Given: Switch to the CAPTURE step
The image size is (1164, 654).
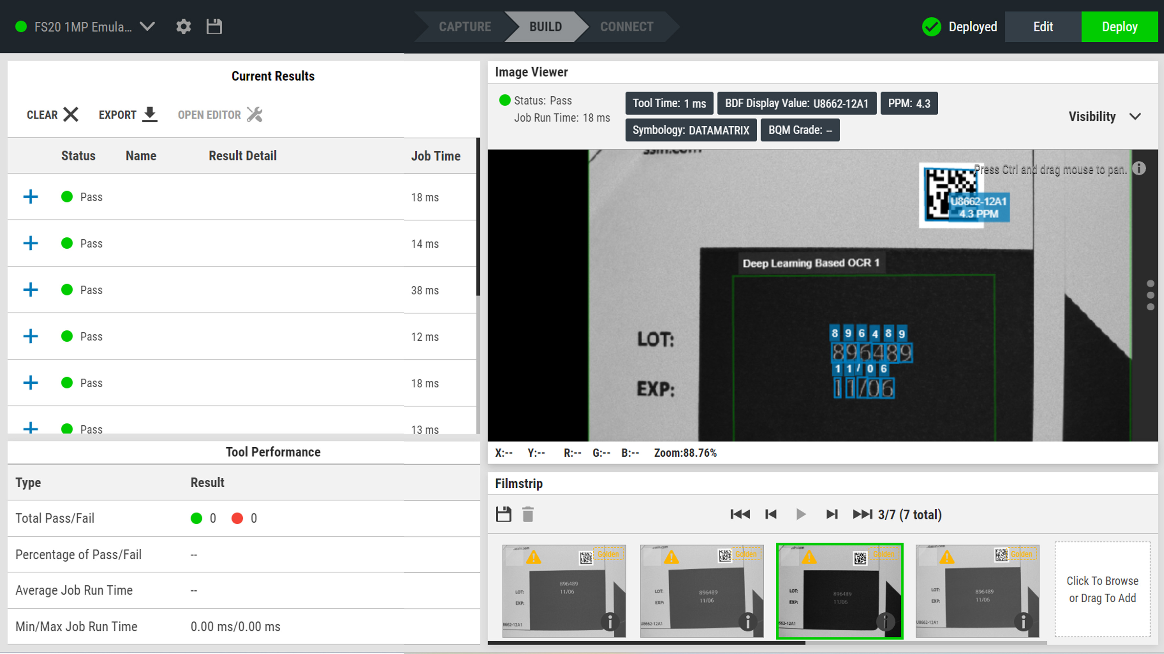Looking at the screenshot, I should (465, 26).
